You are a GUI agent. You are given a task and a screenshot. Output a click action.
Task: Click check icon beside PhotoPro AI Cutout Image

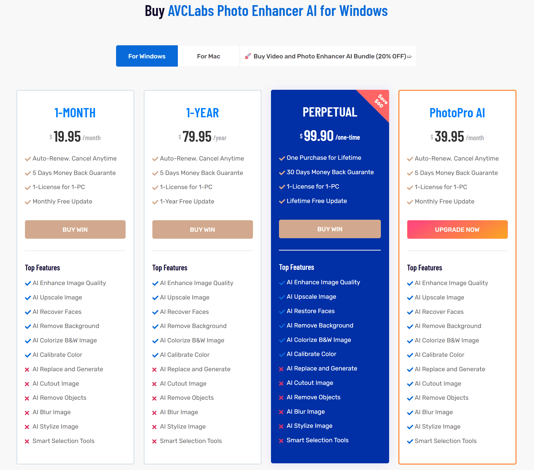point(410,384)
